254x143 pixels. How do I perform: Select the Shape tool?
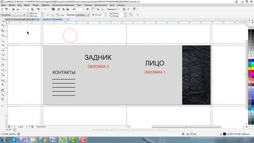(x=2, y=25)
